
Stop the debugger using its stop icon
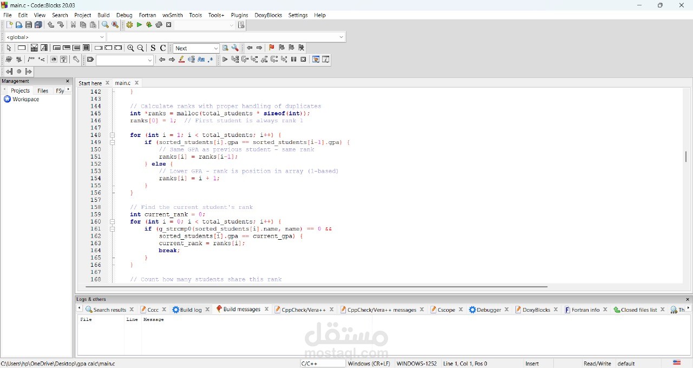click(x=304, y=60)
